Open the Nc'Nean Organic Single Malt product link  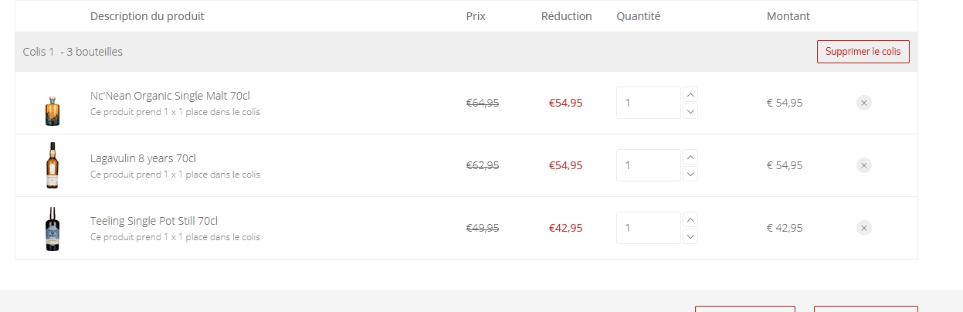170,96
